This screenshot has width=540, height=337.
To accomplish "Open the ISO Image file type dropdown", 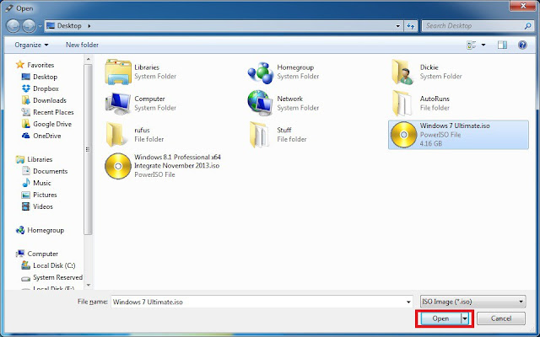I will coord(472,302).
